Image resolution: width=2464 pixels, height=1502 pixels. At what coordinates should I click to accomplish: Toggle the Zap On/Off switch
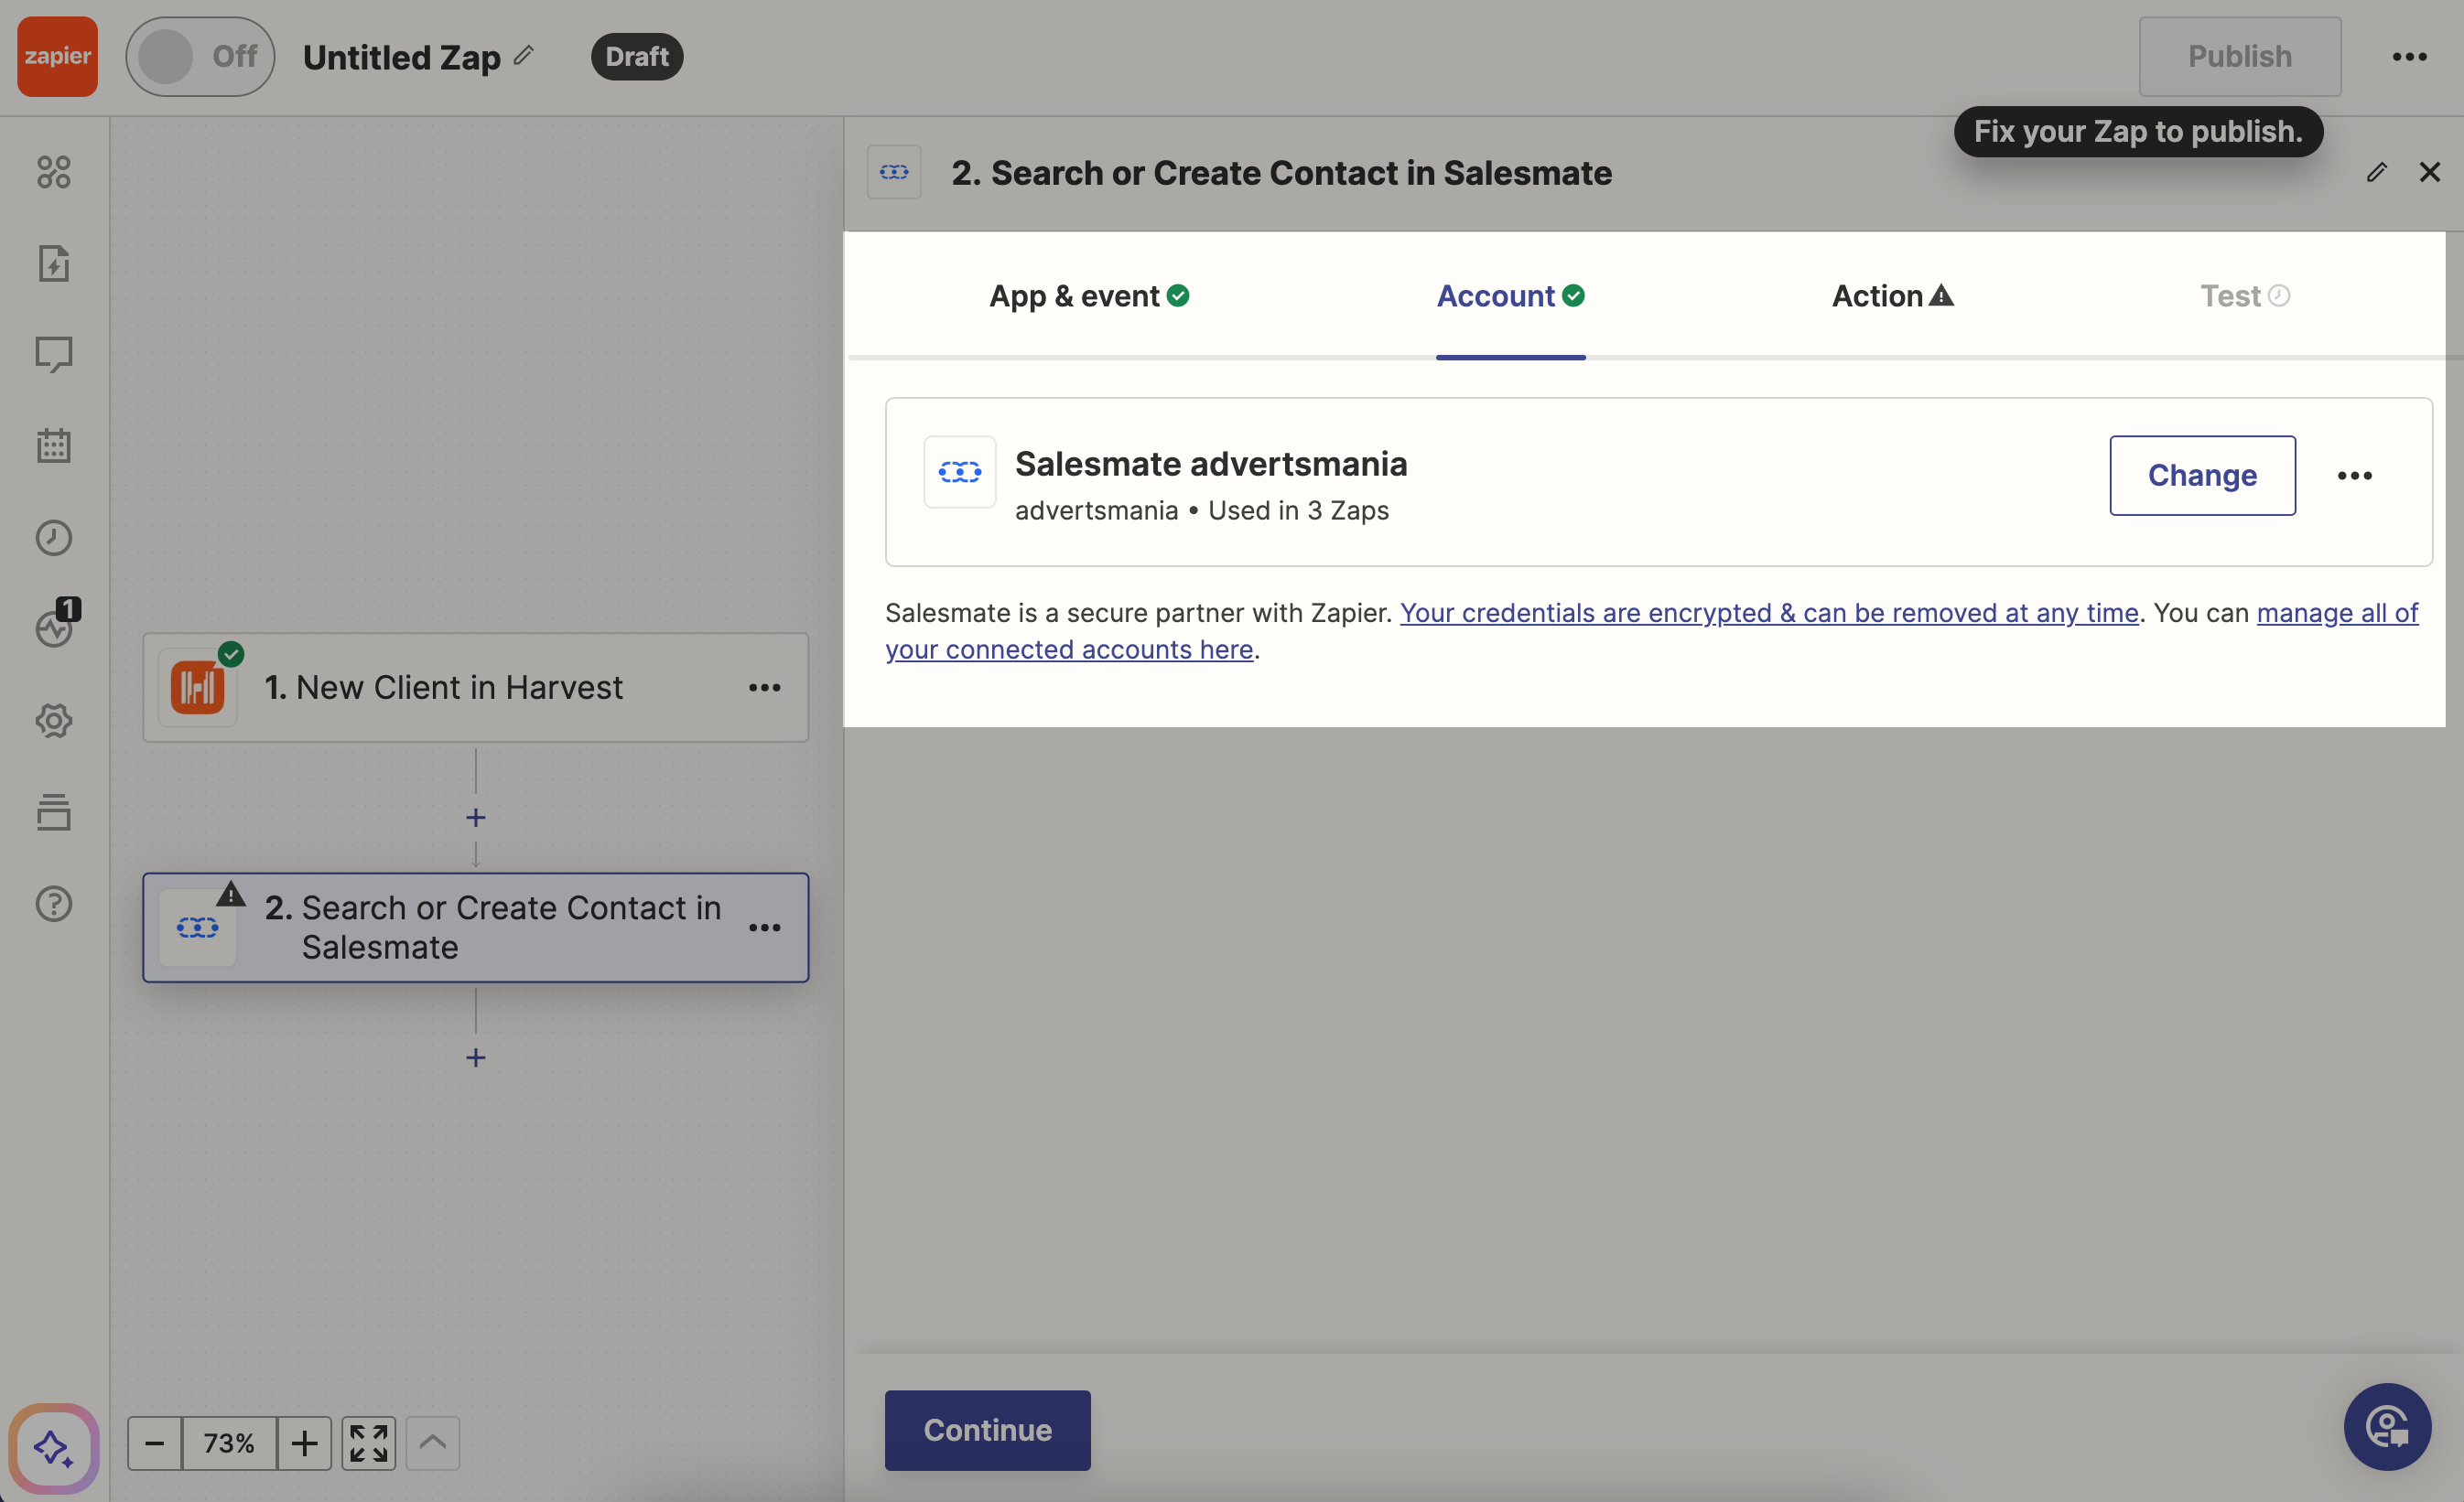[200, 56]
